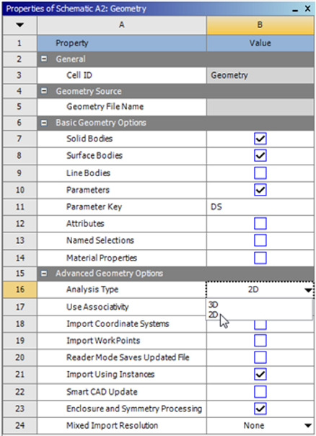Select the Geometry File Name value cell
The height and width of the screenshot is (436, 316).
point(260,107)
